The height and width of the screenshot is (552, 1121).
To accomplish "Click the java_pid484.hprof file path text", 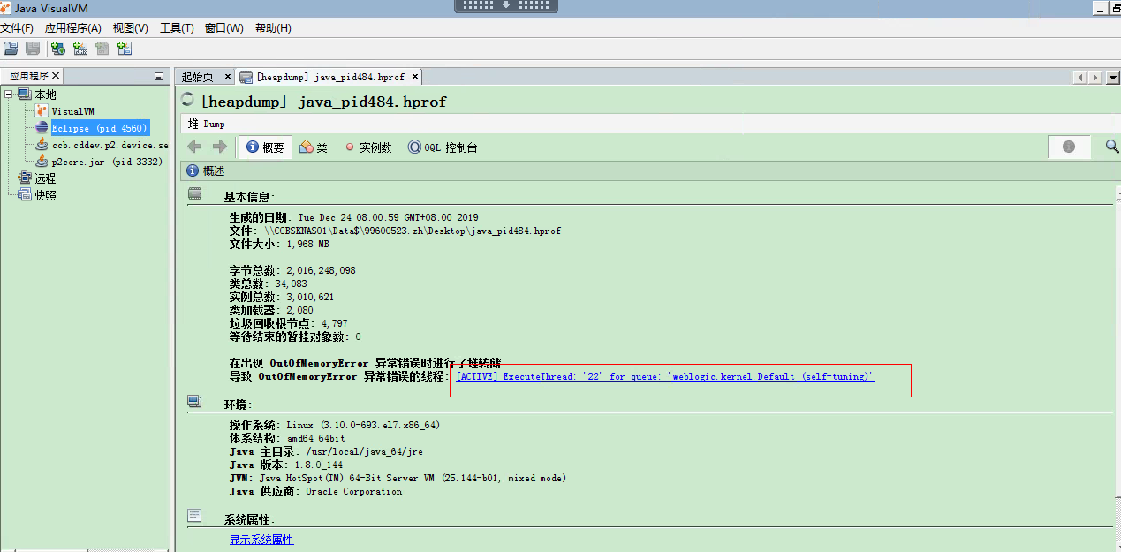I will click(x=413, y=231).
